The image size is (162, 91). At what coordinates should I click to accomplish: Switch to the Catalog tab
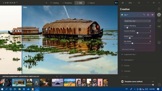pos(54,3)
